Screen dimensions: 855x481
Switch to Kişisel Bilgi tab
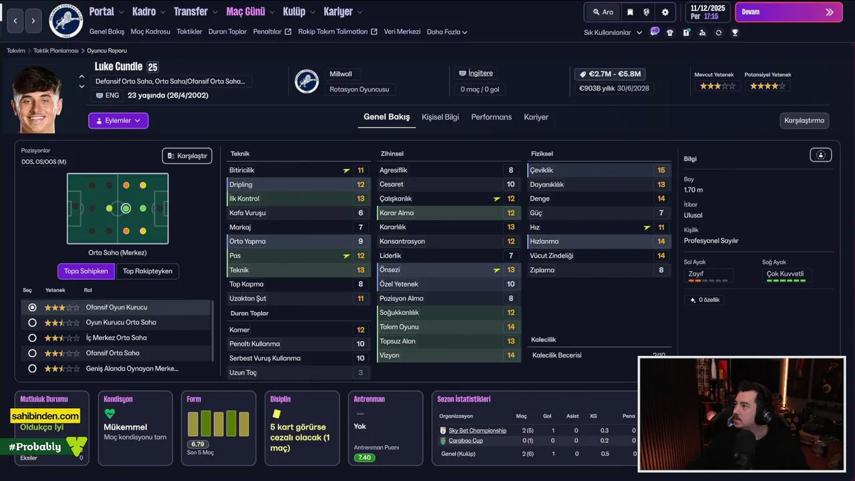coord(440,117)
